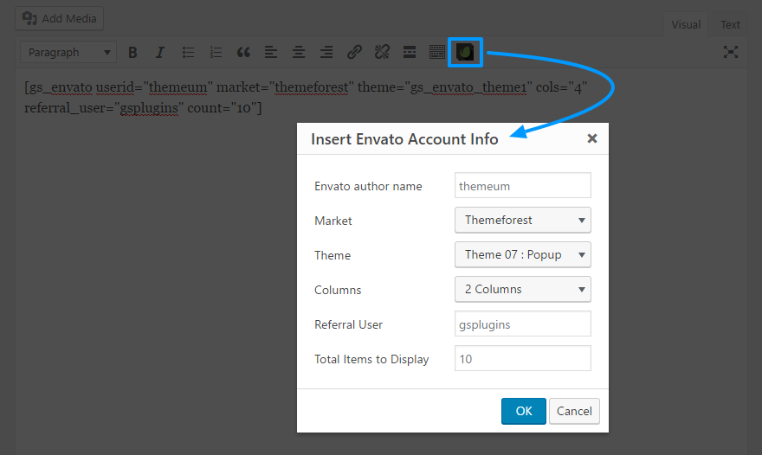Remove link with unlink icon
The height and width of the screenshot is (455, 762).
(382, 53)
